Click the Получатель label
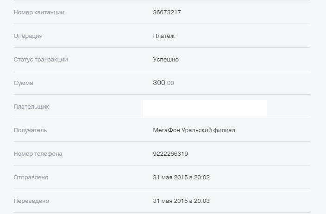Viewport: 326px width, 214px height. pos(31,130)
